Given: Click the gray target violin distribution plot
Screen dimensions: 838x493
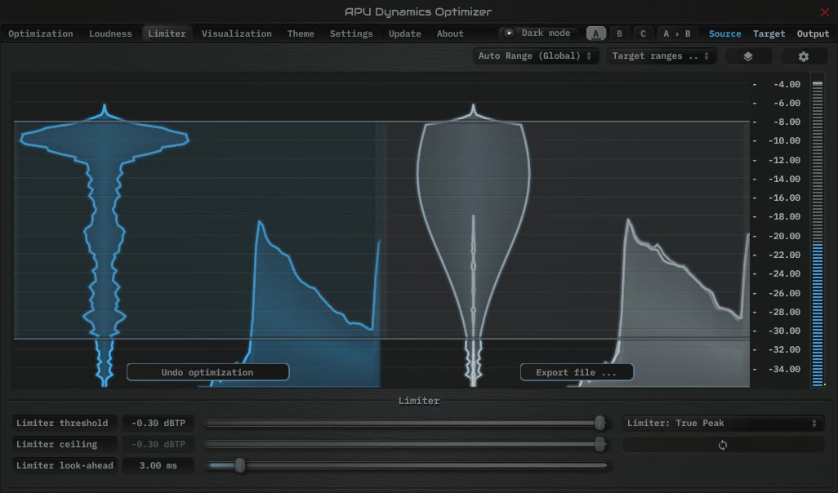Looking at the screenshot, I should 474,246.
